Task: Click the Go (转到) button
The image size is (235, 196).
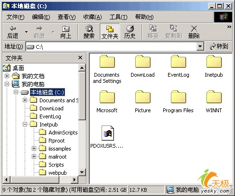Action: 219,46
